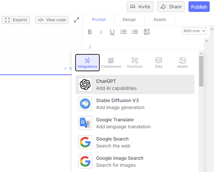Open View code
Screen dimensions: 214x172
click(x=52, y=20)
